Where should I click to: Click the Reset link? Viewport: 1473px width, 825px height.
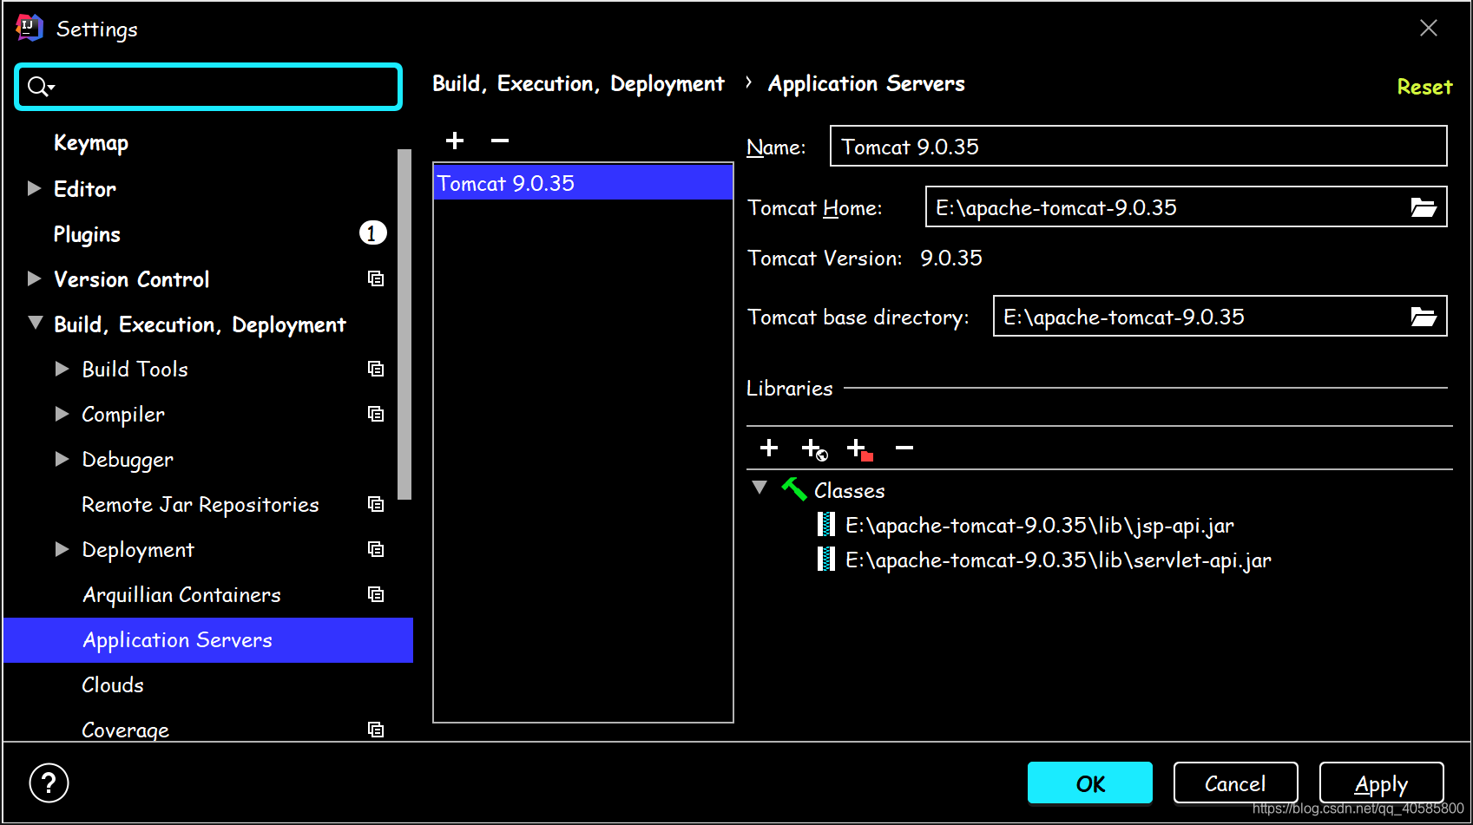coord(1424,87)
